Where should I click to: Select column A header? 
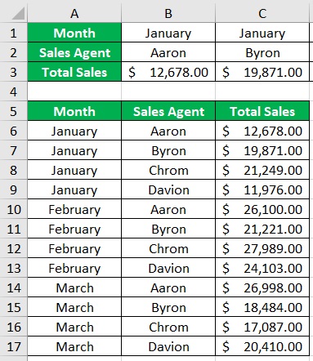coord(74,14)
